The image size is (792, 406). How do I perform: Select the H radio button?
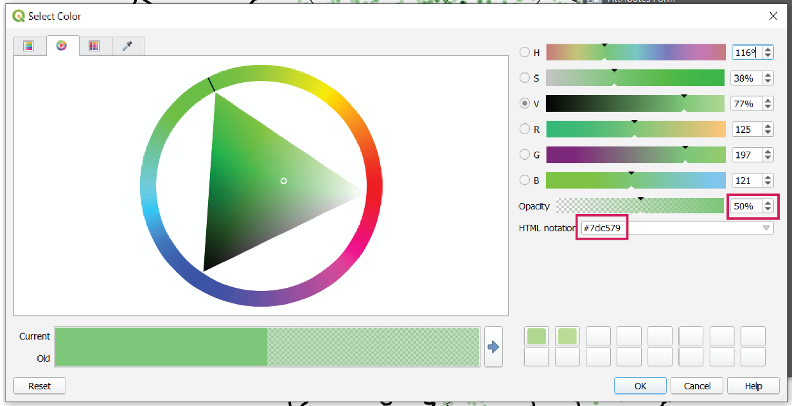click(x=525, y=52)
